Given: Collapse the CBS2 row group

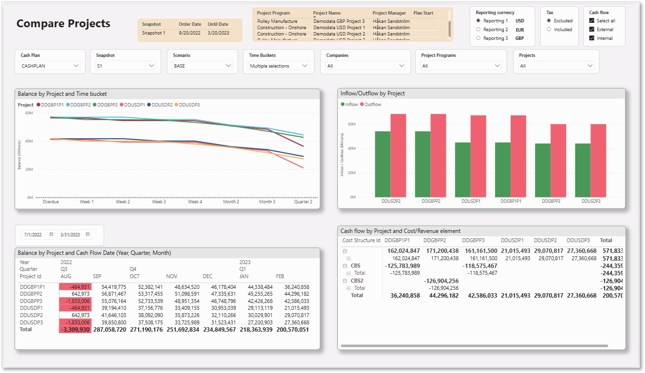Looking at the screenshot, I should 345,281.
